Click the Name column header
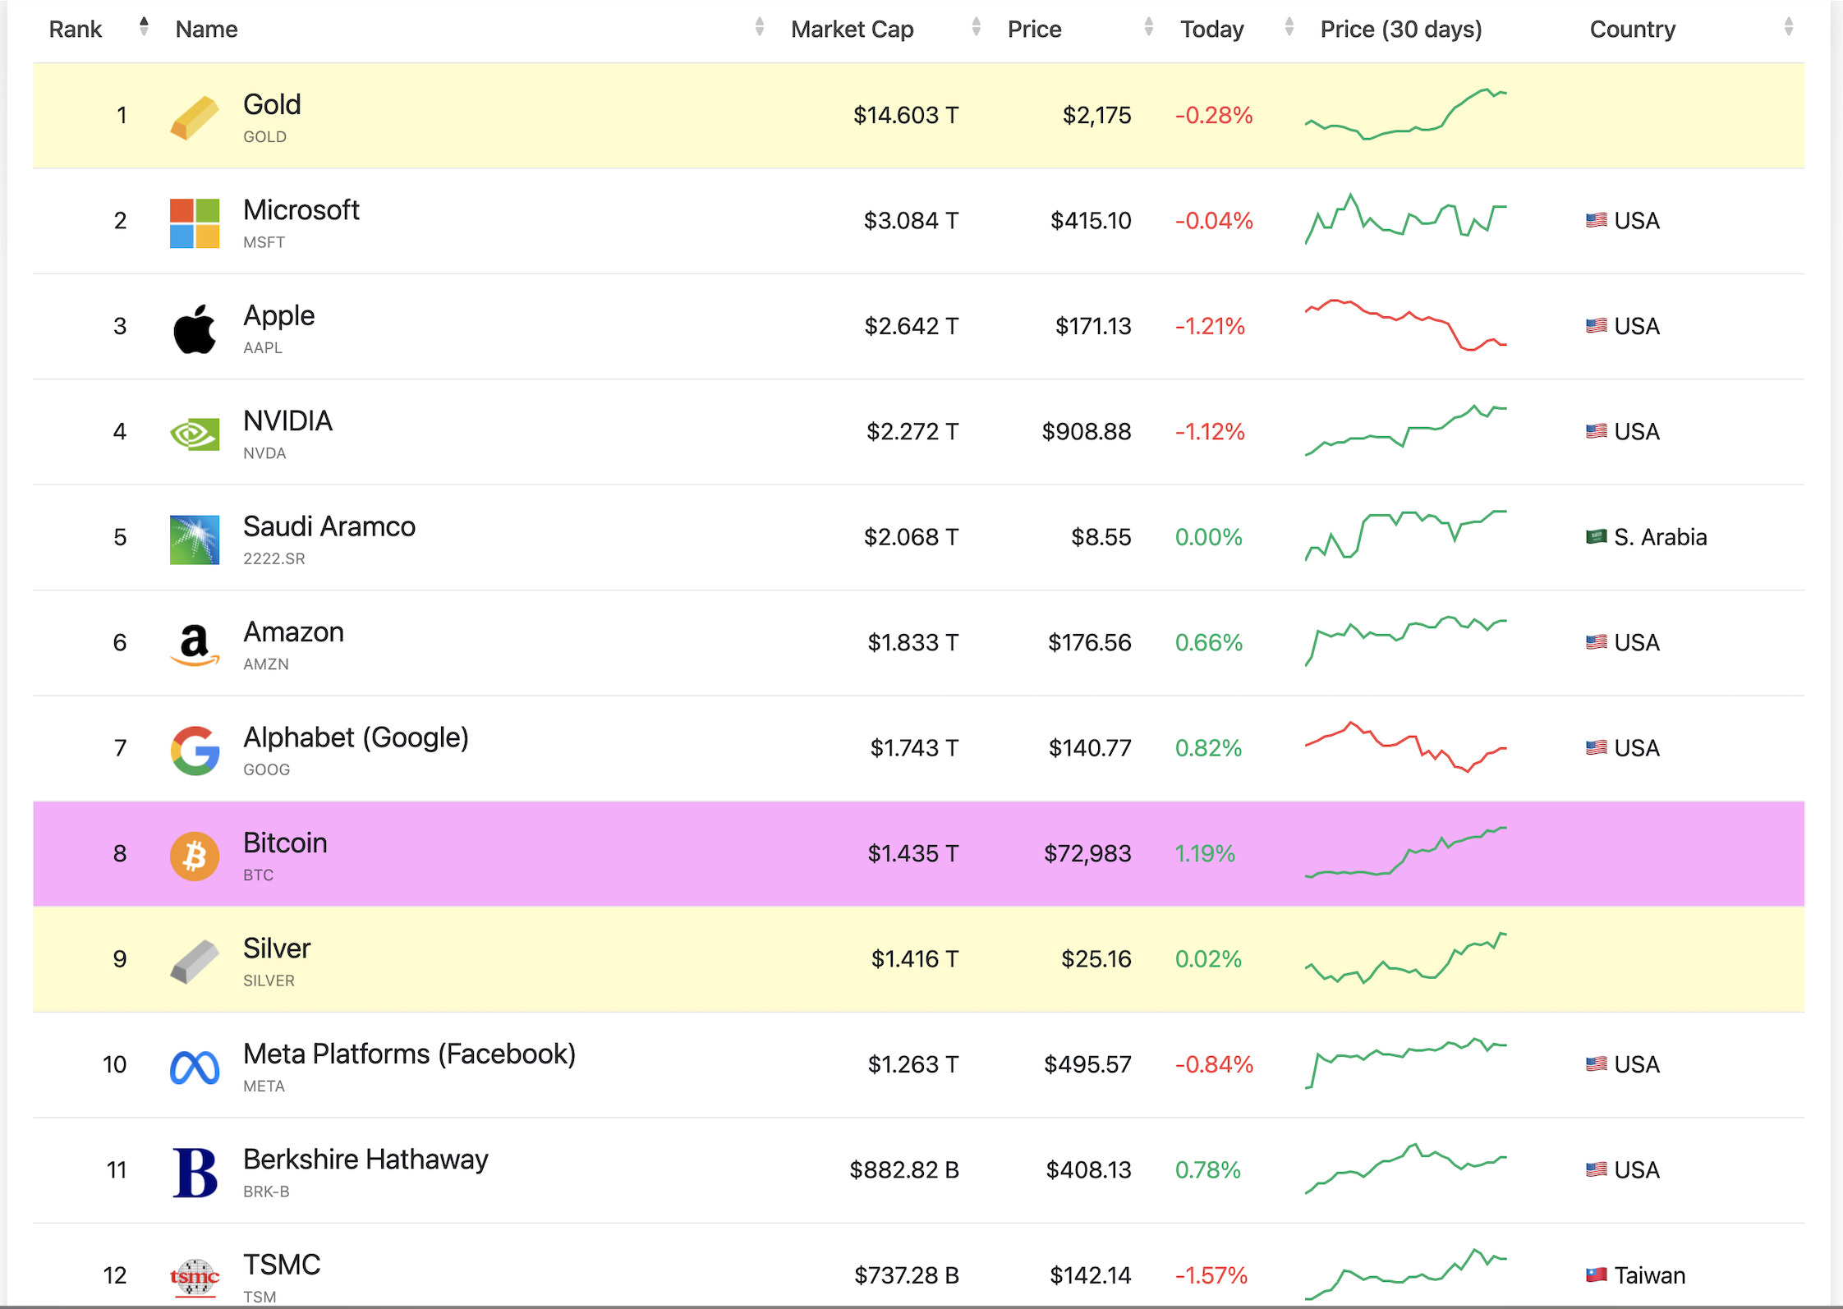 206,30
